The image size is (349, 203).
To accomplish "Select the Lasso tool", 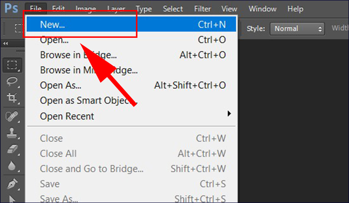I will pyautogui.click(x=12, y=82).
